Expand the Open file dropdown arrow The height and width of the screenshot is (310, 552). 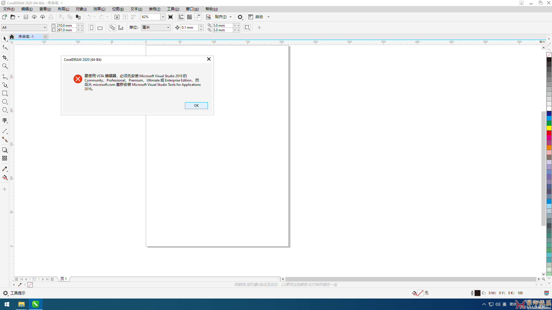point(19,17)
